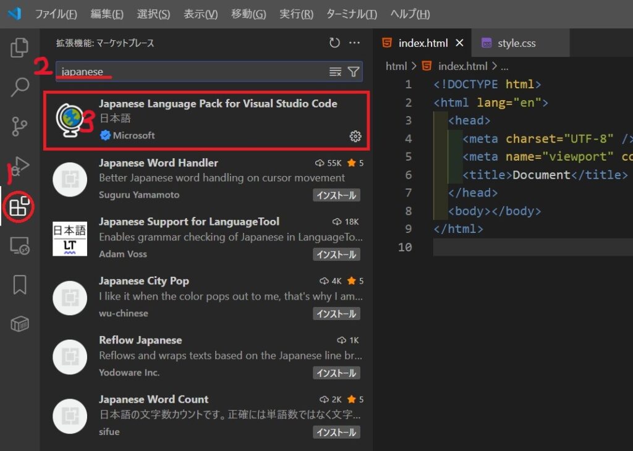
Task: Click the 拡張機能: マーケットプレース panel title
Action: (105, 43)
